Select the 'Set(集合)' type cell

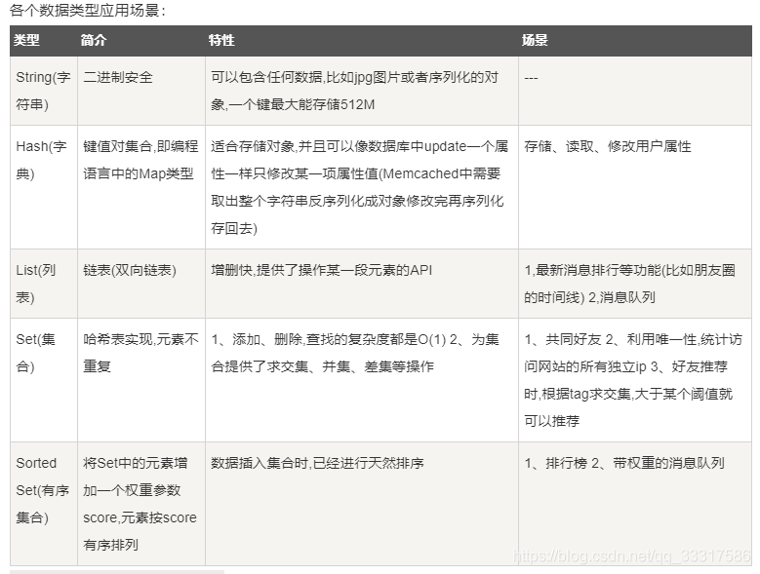tap(44, 380)
